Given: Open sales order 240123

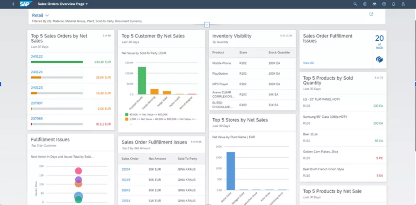Looking at the screenshot, I should (37, 88).
